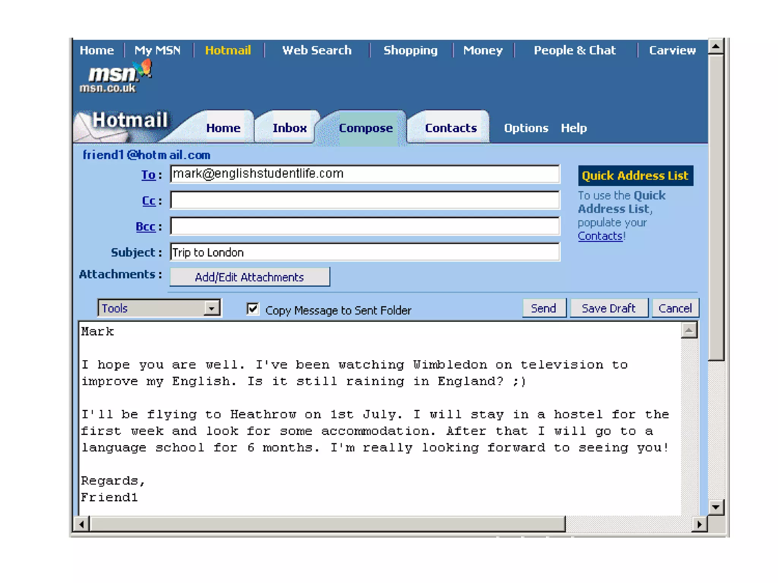Open People & Chat in top navigation
778x583 pixels.
(575, 50)
